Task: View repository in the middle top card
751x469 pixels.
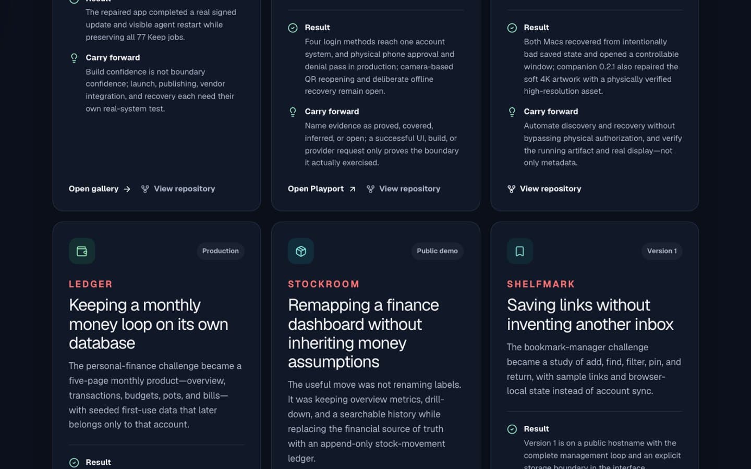Action: [x=403, y=189]
